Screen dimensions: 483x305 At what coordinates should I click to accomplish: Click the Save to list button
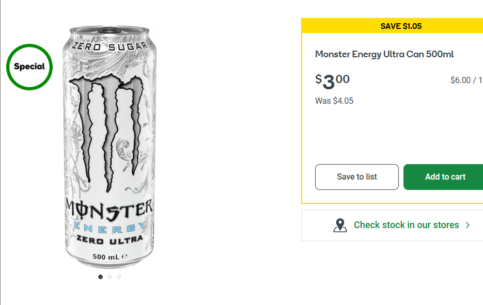(357, 177)
